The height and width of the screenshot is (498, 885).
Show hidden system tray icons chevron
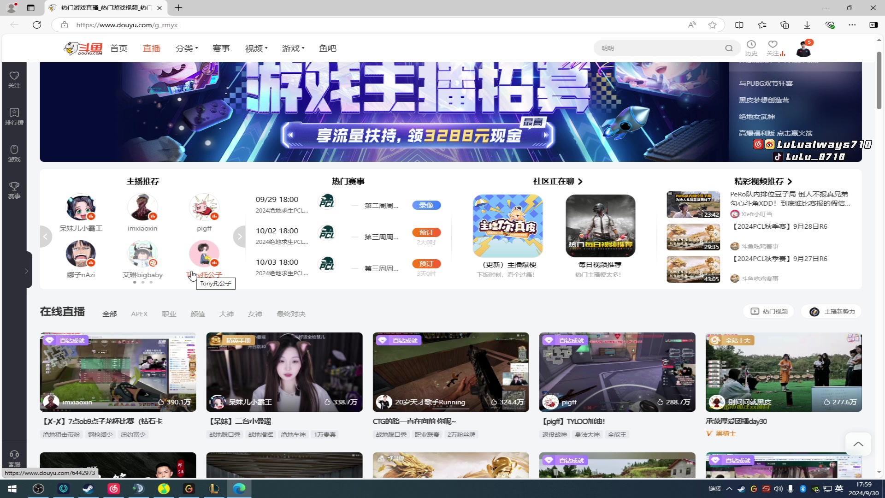(729, 489)
